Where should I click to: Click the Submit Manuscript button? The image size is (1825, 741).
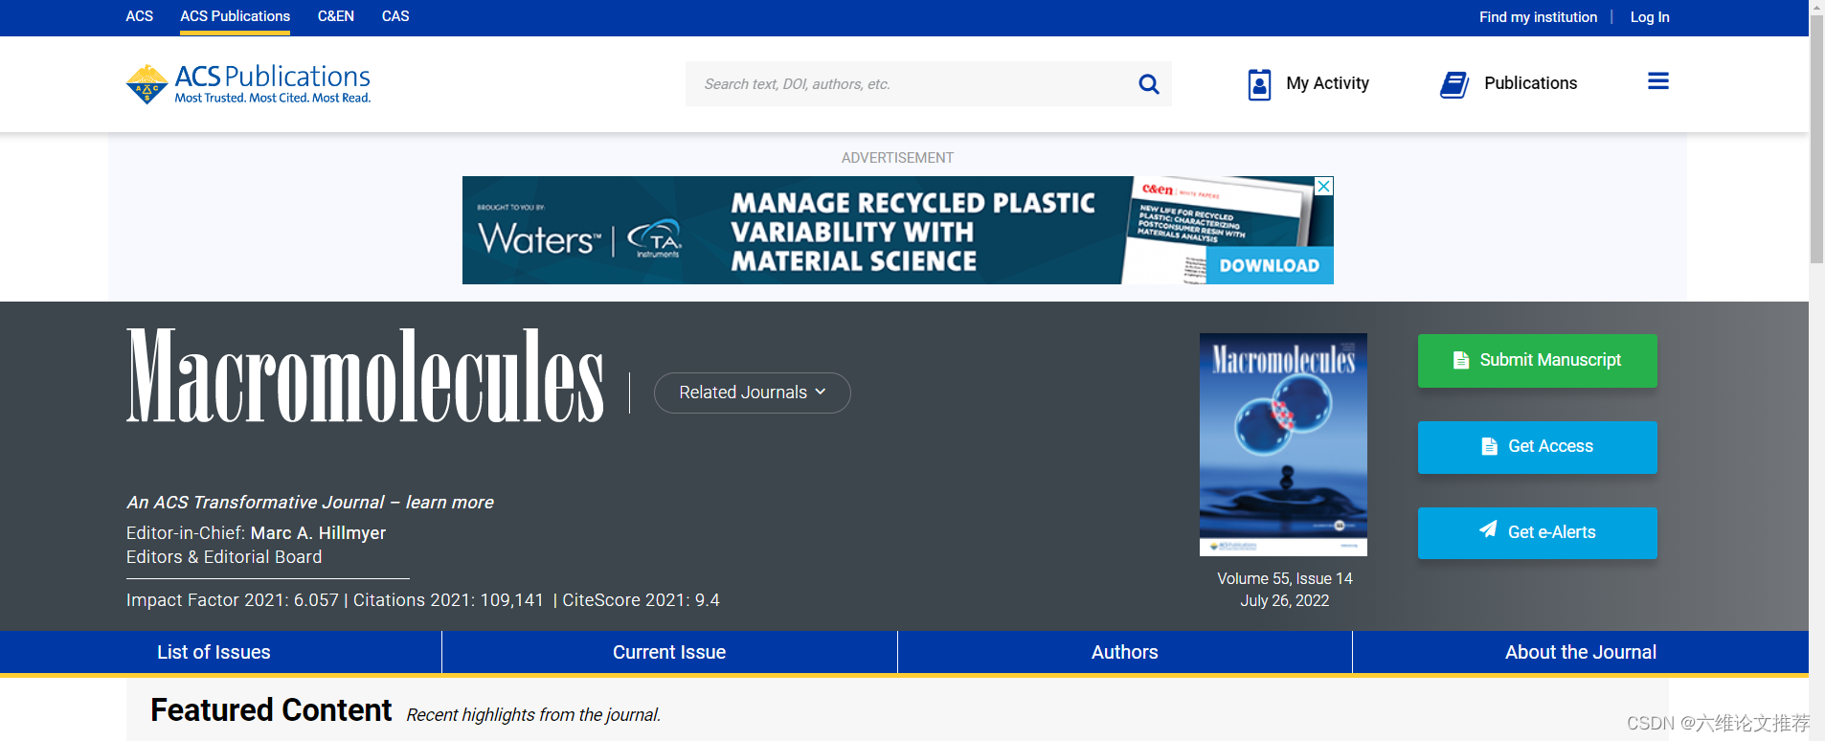1538,361
